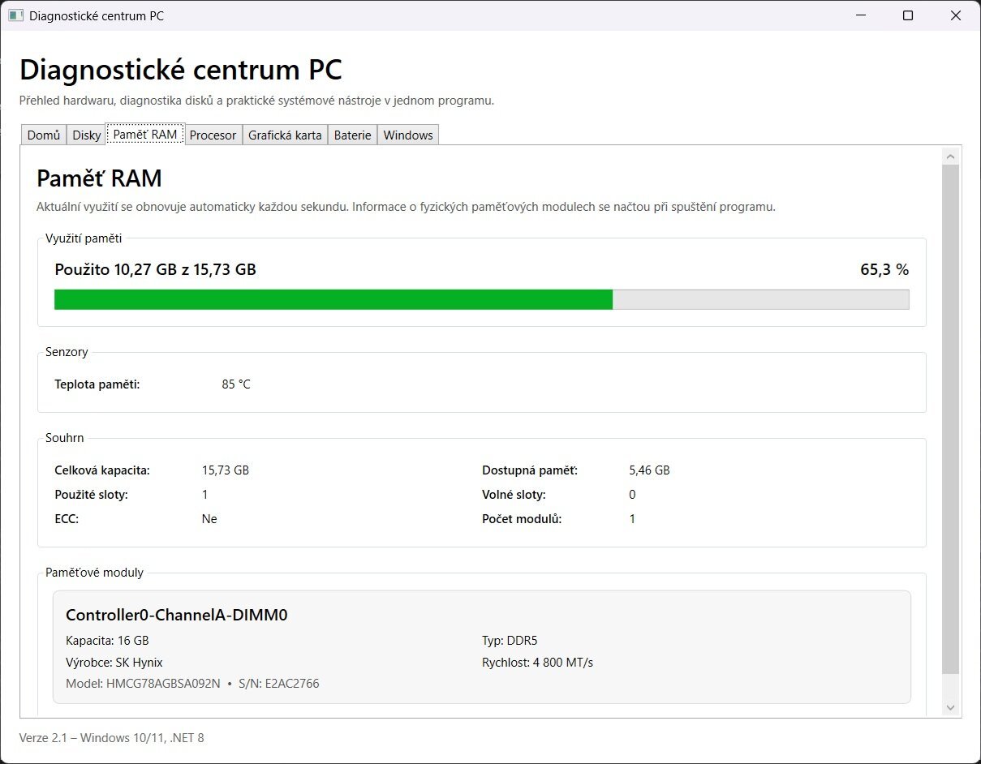Close the Diagnostické centrum PC window
Image resolution: width=981 pixels, height=764 pixels.
(955, 15)
